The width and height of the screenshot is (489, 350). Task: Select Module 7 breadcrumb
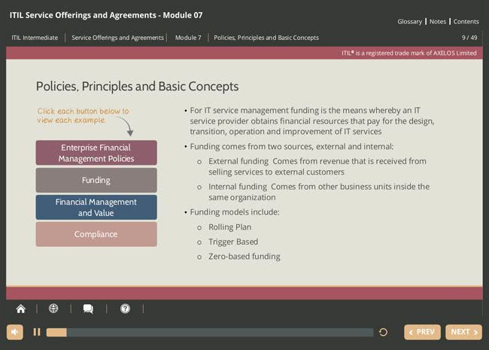coord(188,38)
